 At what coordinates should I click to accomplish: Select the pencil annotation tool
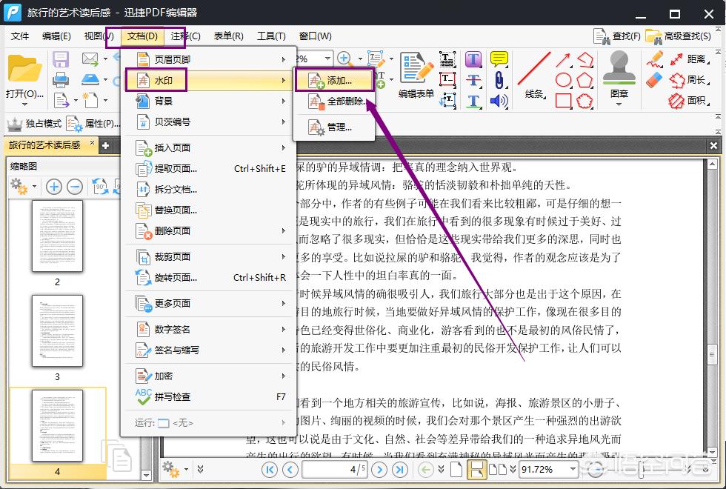[x=653, y=59]
